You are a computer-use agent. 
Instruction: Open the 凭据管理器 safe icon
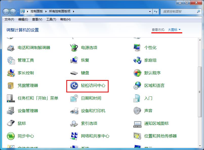[11, 86]
